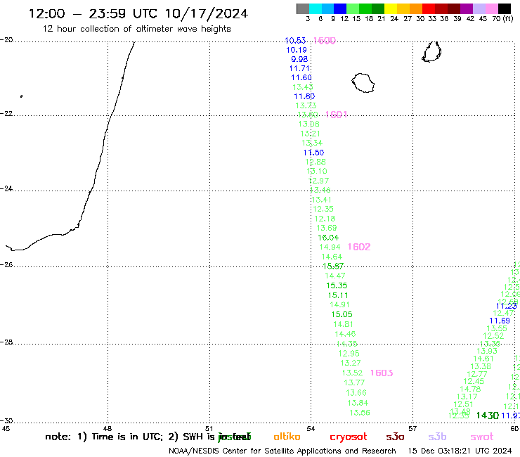
Task: Click the wave height value 11.71
Action: (299, 68)
